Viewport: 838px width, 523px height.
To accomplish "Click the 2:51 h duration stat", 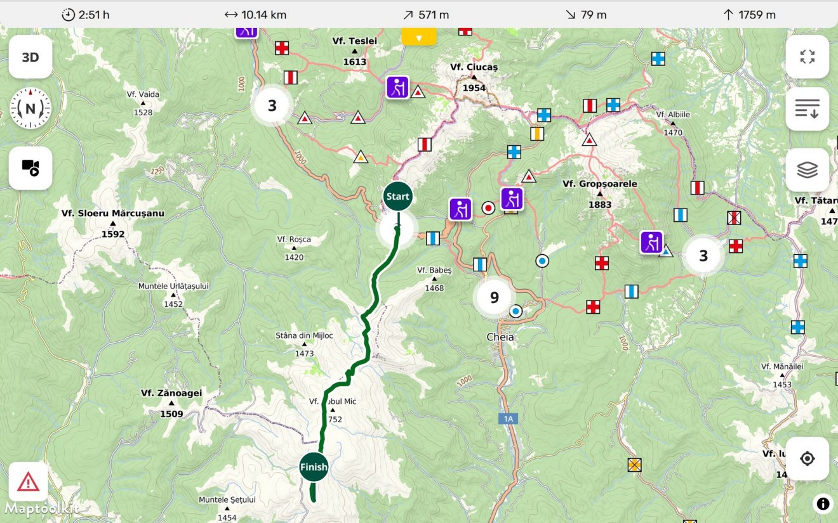I will click(86, 15).
